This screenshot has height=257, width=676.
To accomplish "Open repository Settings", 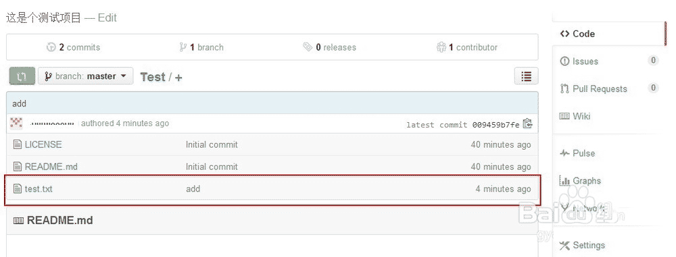I will tap(582, 245).
